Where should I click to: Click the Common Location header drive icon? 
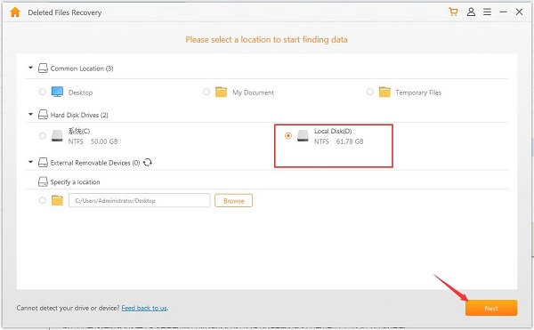pyautogui.click(x=43, y=68)
